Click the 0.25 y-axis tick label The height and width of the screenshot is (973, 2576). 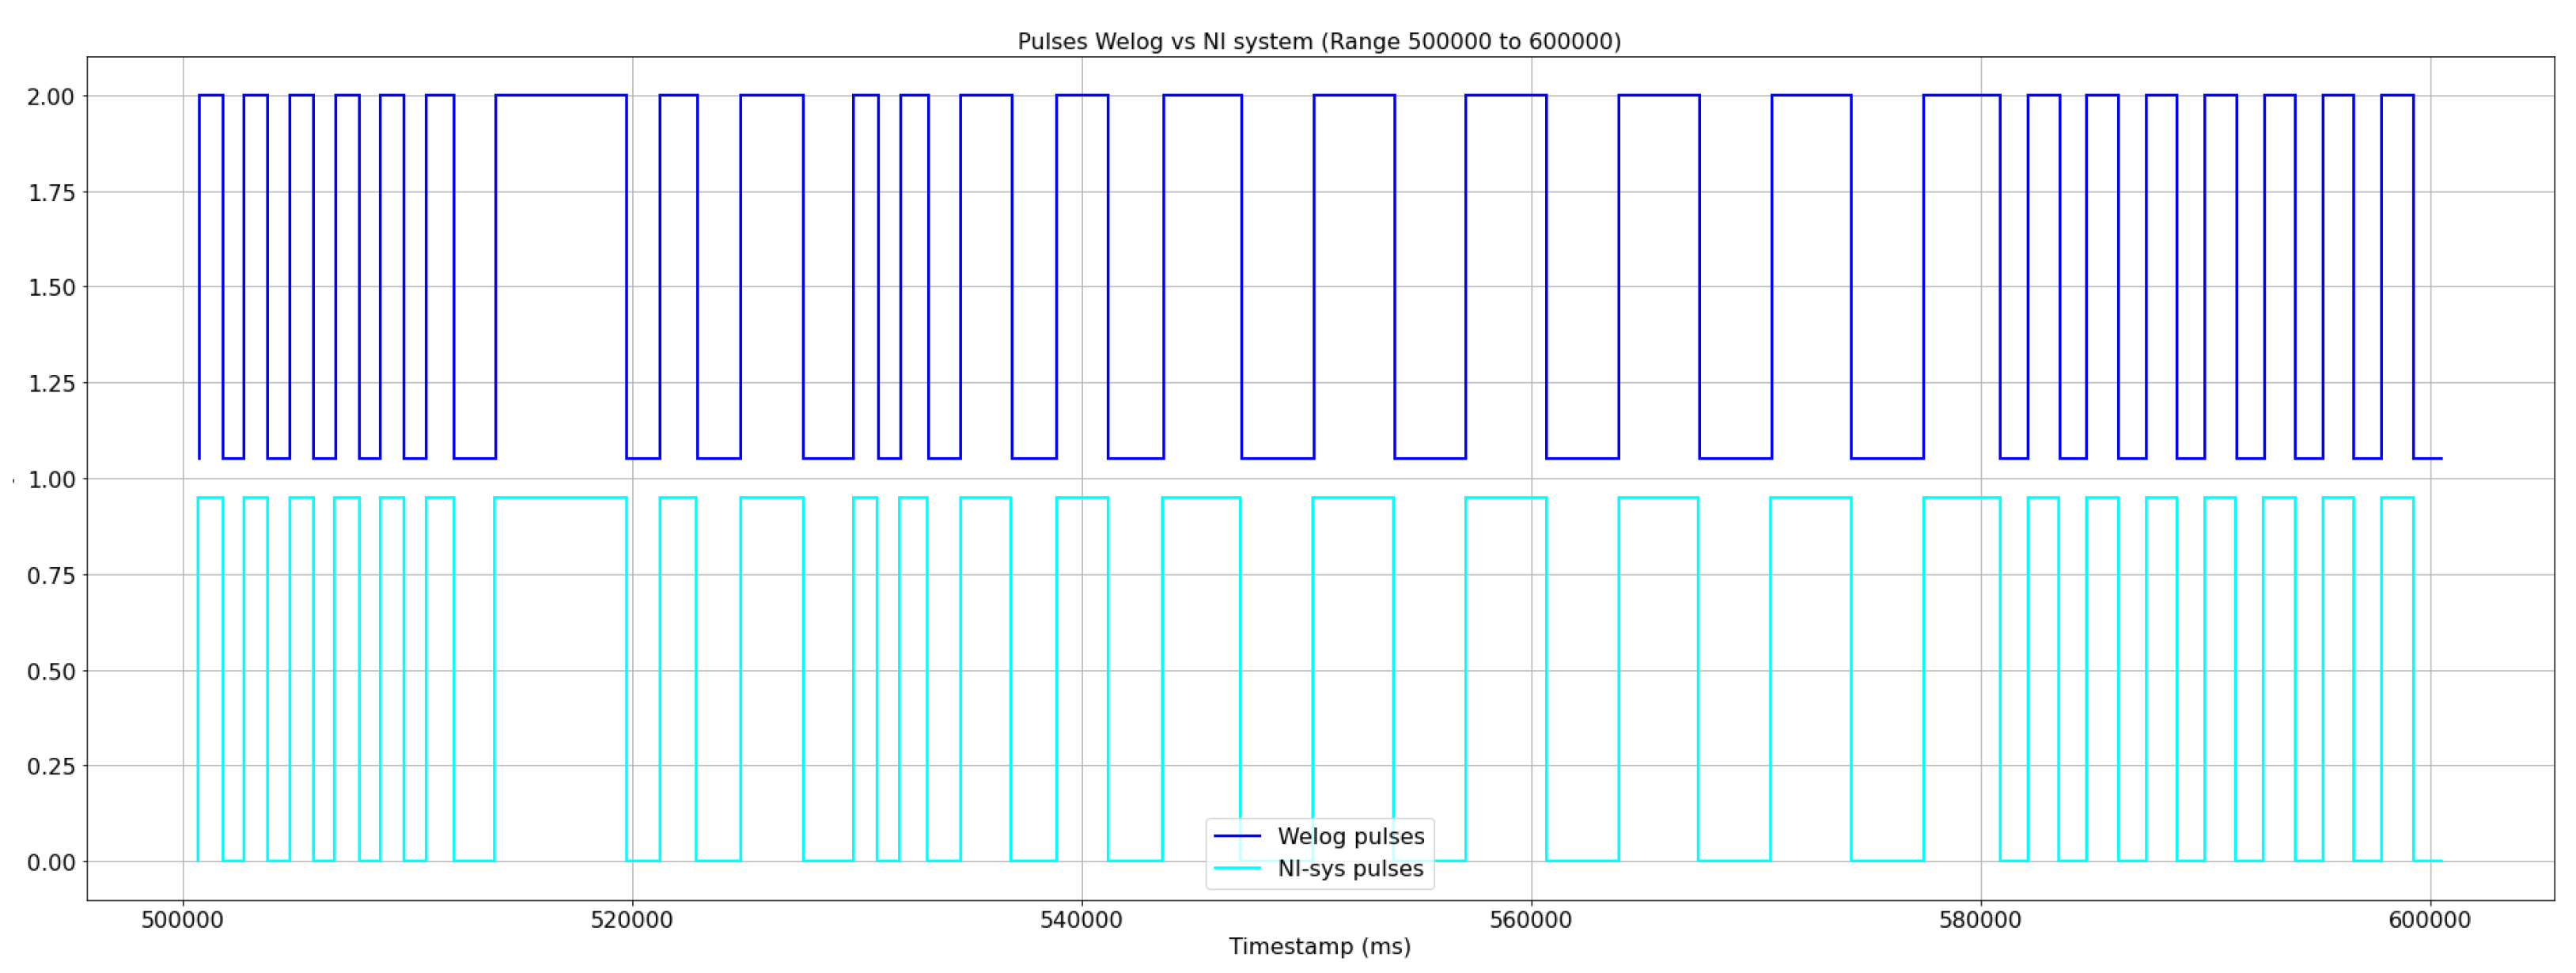(51, 767)
